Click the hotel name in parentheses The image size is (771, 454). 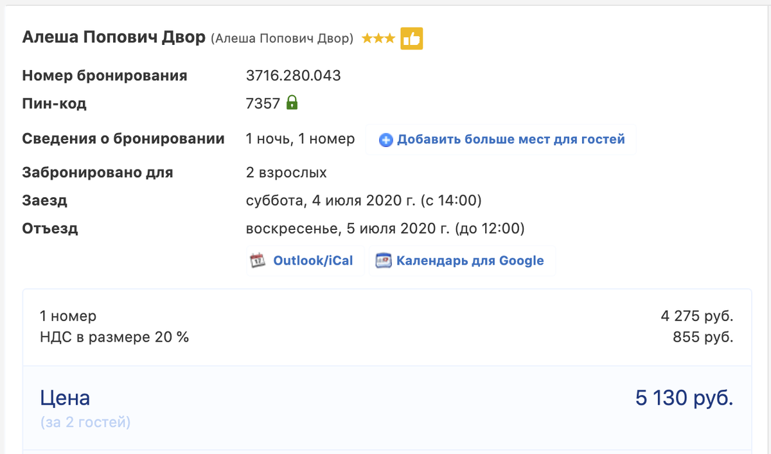(282, 39)
